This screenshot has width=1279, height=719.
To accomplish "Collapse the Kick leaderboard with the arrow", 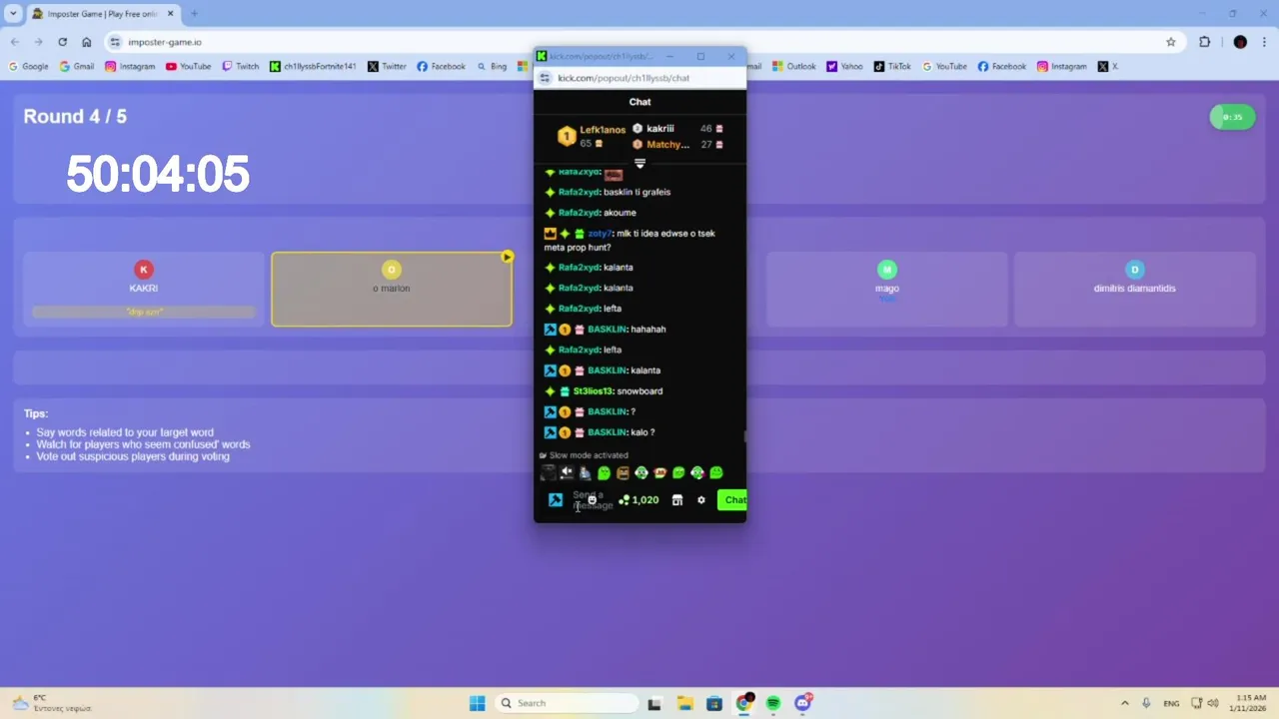I will (639, 163).
